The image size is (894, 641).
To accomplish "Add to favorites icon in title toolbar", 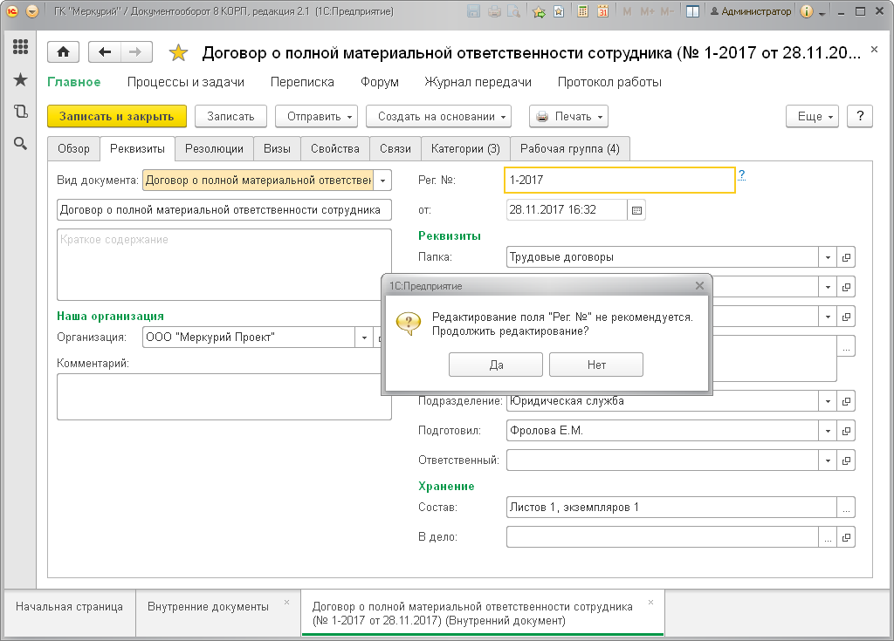I will point(539,11).
